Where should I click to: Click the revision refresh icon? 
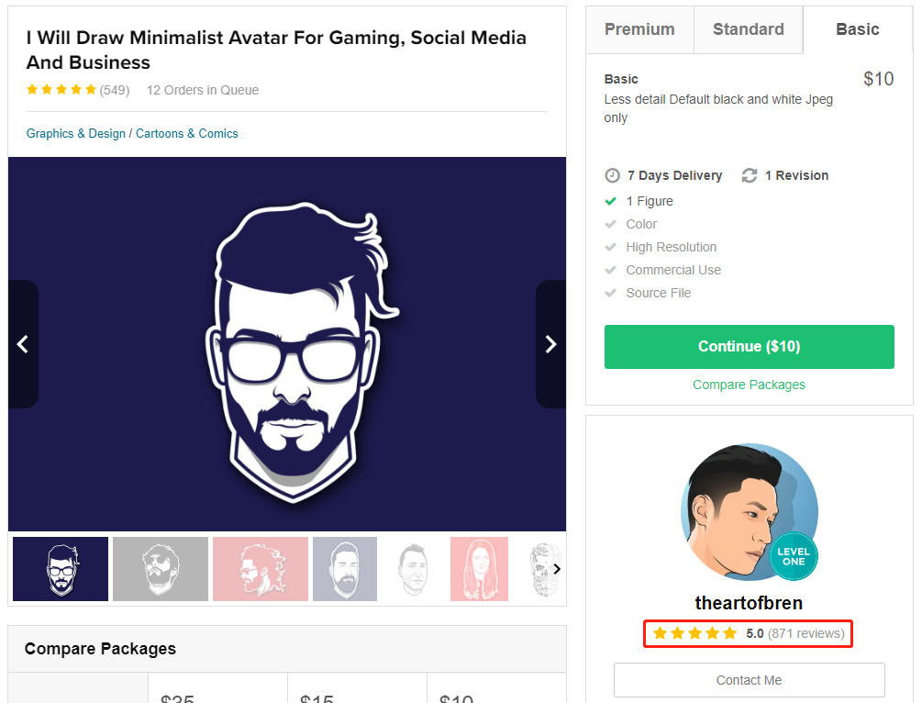750,175
